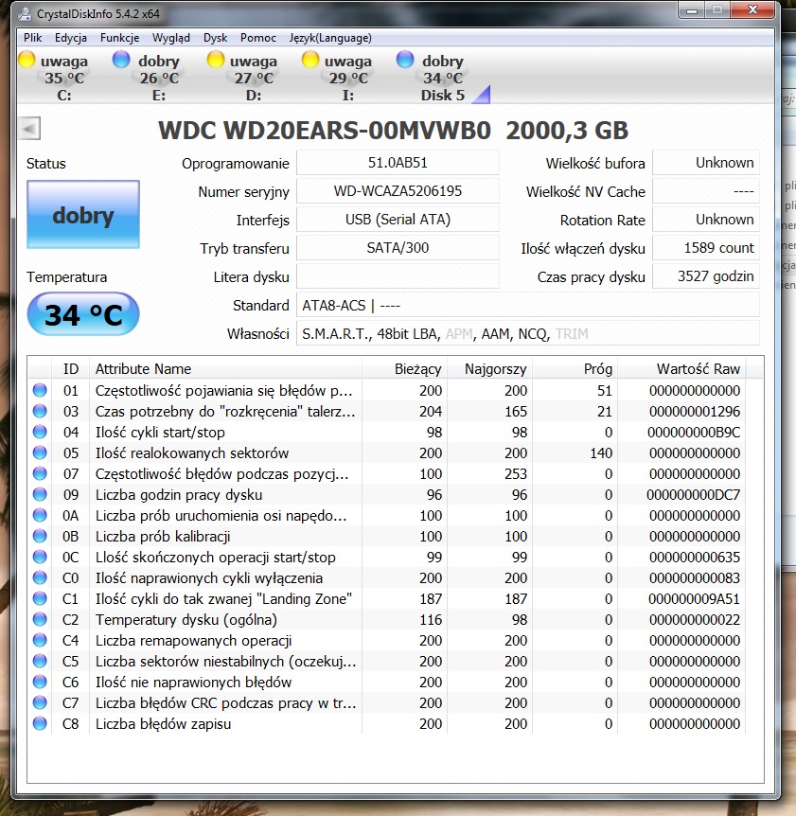Click the Attribute Name column header

click(x=226, y=369)
